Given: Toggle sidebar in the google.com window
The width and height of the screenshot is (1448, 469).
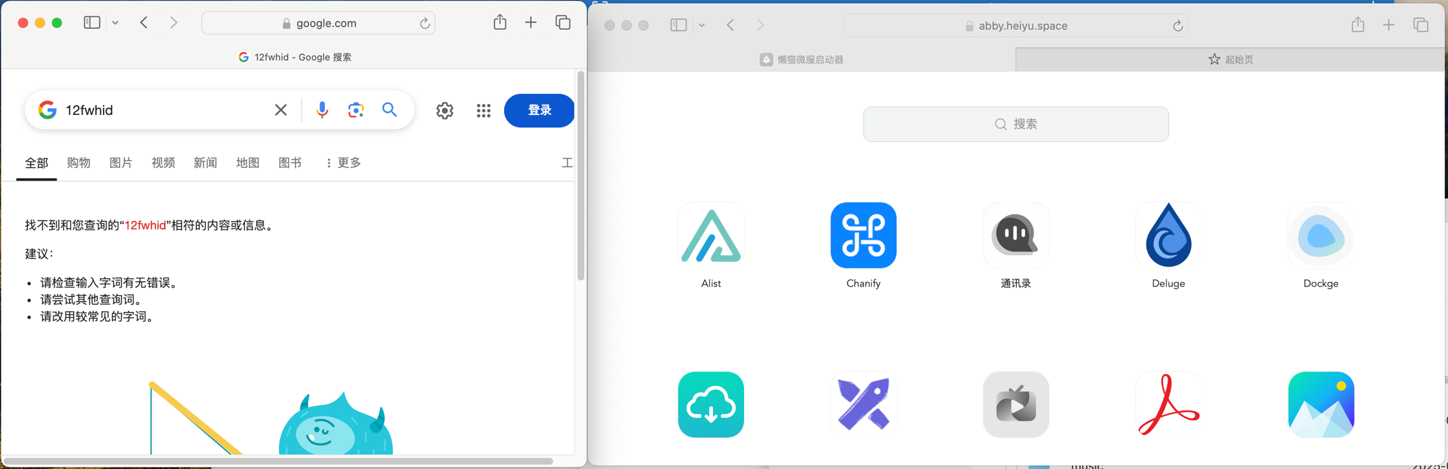Looking at the screenshot, I should pyautogui.click(x=92, y=22).
